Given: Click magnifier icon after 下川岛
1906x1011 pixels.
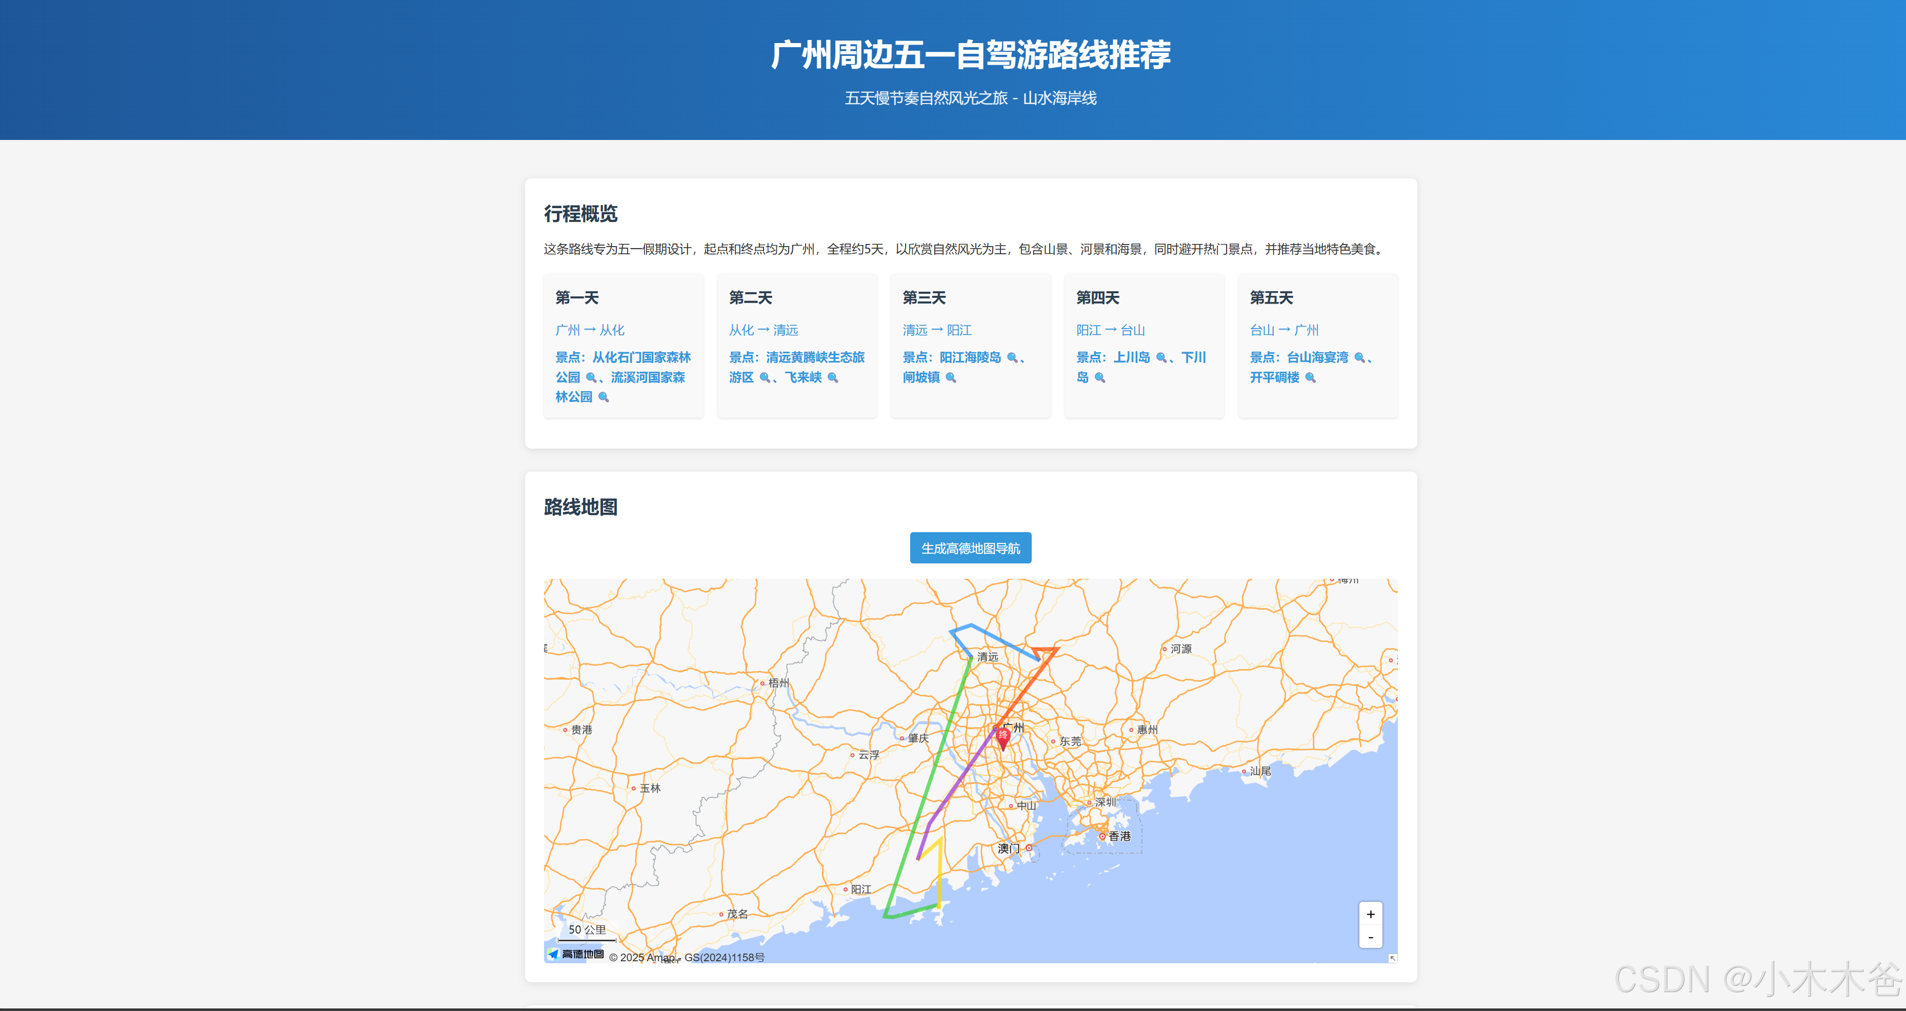Looking at the screenshot, I should point(1099,377).
